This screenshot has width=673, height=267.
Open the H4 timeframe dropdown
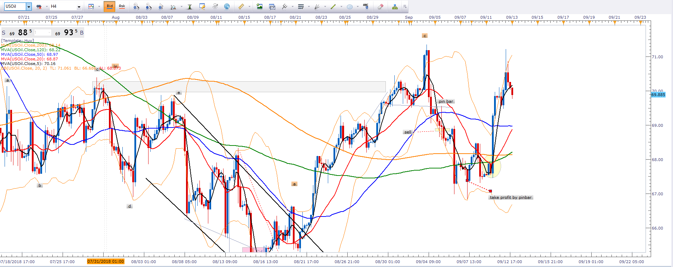(x=79, y=6)
